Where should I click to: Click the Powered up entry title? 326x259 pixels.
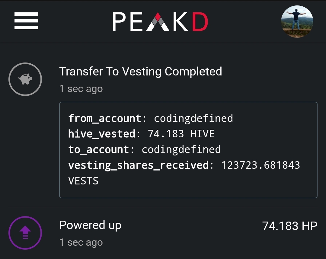click(90, 225)
